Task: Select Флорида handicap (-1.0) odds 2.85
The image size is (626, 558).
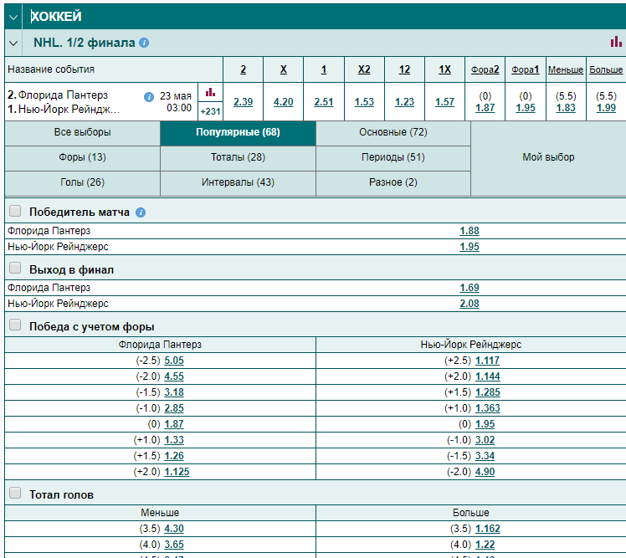Action: point(174,409)
